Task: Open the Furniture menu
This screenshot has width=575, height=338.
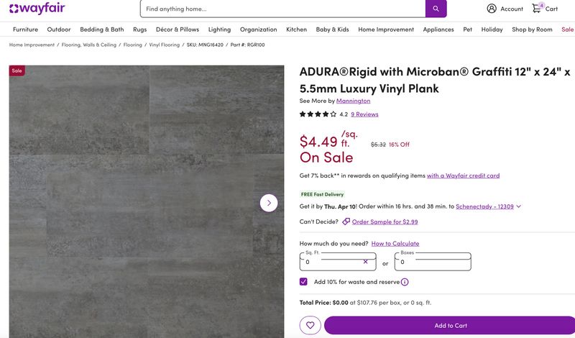Action: click(x=25, y=29)
